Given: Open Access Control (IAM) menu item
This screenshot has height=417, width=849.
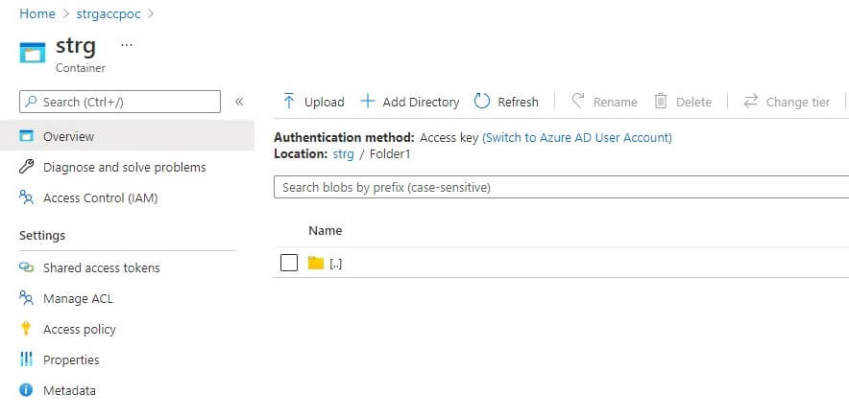Looking at the screenshot, I should point(100,197).
